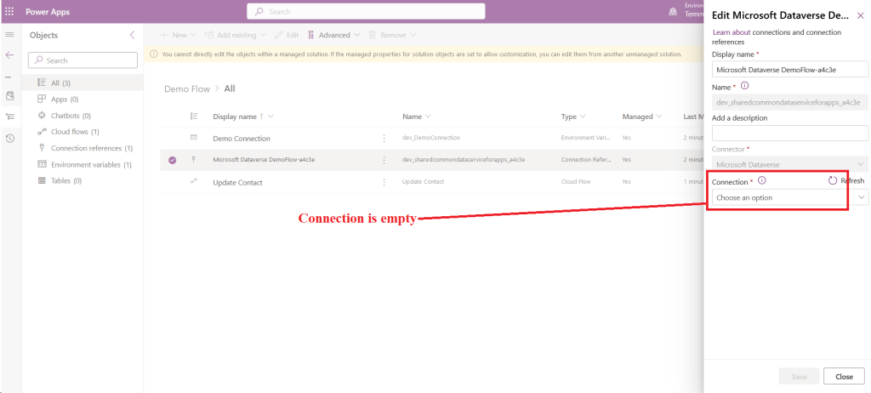Open Managed column header menu

point(642,117)
